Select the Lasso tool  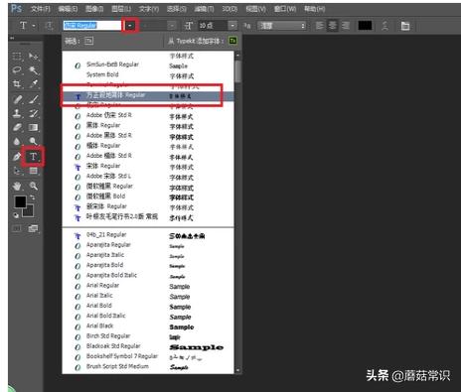pos(17,70)
